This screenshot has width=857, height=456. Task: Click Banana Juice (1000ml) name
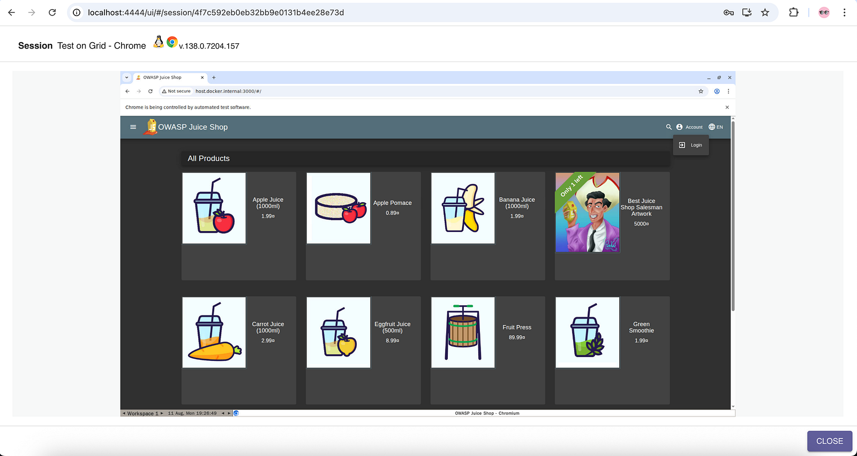pos(517,203)
